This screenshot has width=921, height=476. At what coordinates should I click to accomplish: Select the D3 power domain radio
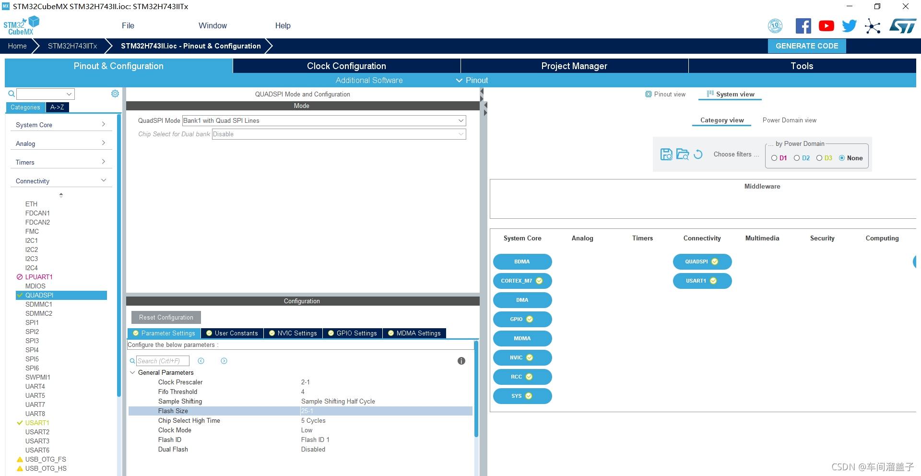(x=819, y=158)
